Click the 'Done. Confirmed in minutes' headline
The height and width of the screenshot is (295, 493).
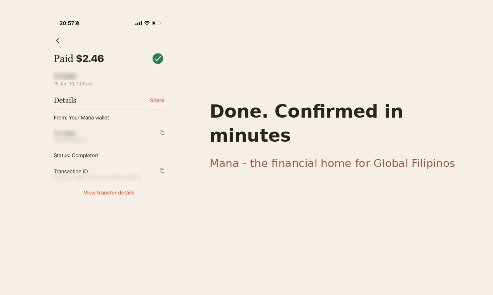(306, 123)
